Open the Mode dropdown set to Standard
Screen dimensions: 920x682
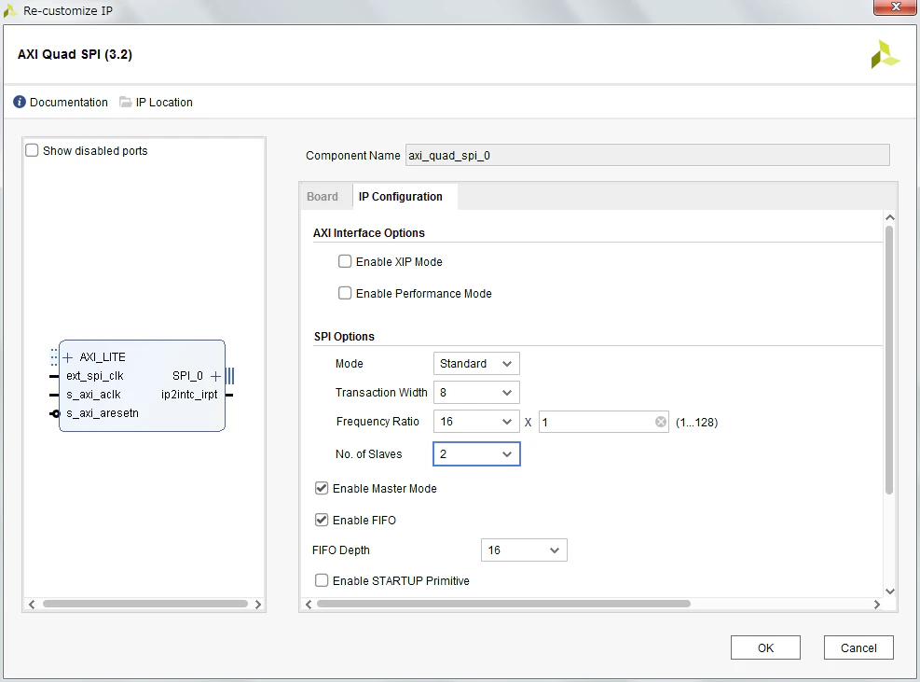click(x=475, y=364)
